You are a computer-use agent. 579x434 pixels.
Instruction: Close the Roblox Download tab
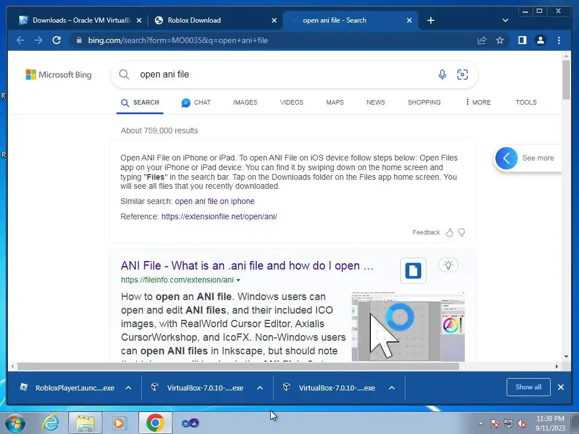pyautogui.click(x=274, y=20)
